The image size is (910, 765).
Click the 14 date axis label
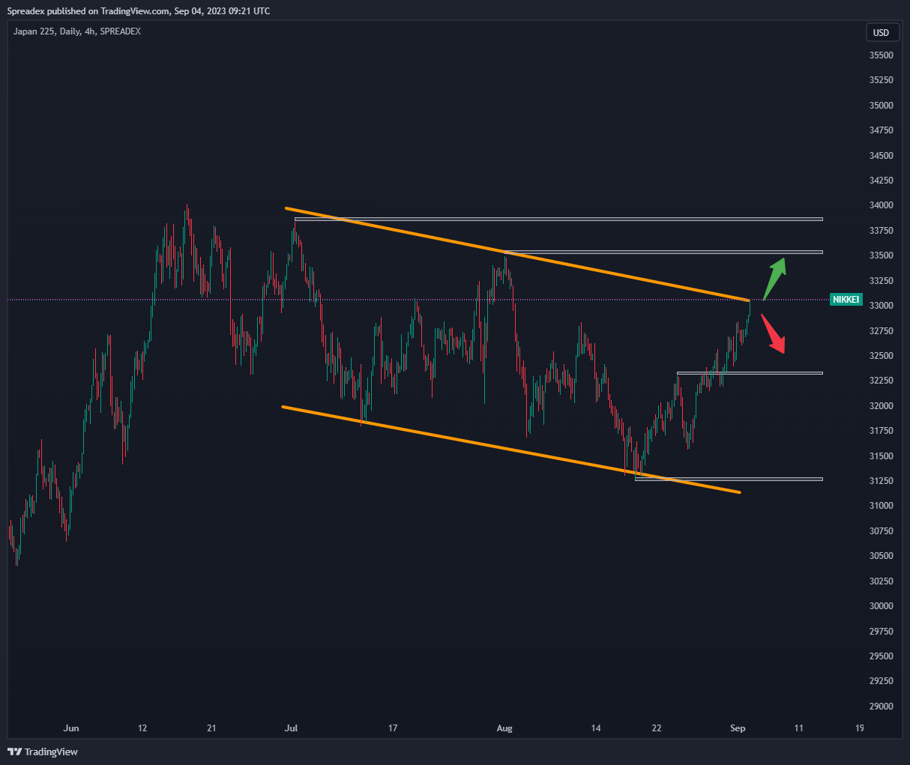[596, 728]
